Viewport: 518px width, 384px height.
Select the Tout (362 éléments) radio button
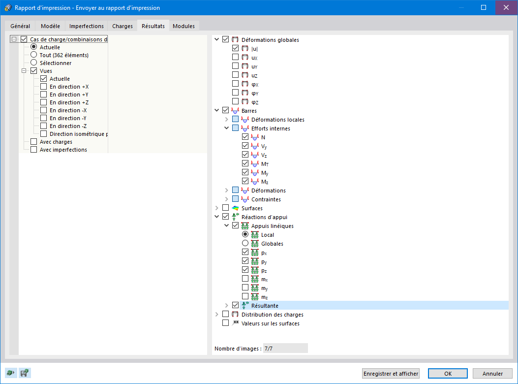click(x=33, y=55)
